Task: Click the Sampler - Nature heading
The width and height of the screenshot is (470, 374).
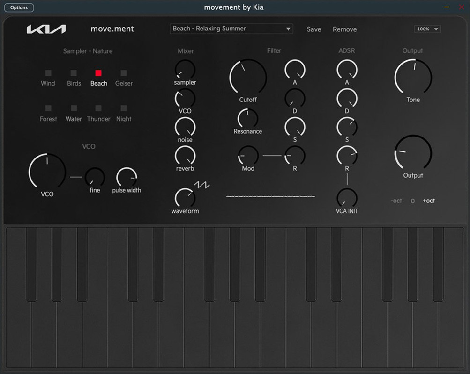Action: coord(88,51)
